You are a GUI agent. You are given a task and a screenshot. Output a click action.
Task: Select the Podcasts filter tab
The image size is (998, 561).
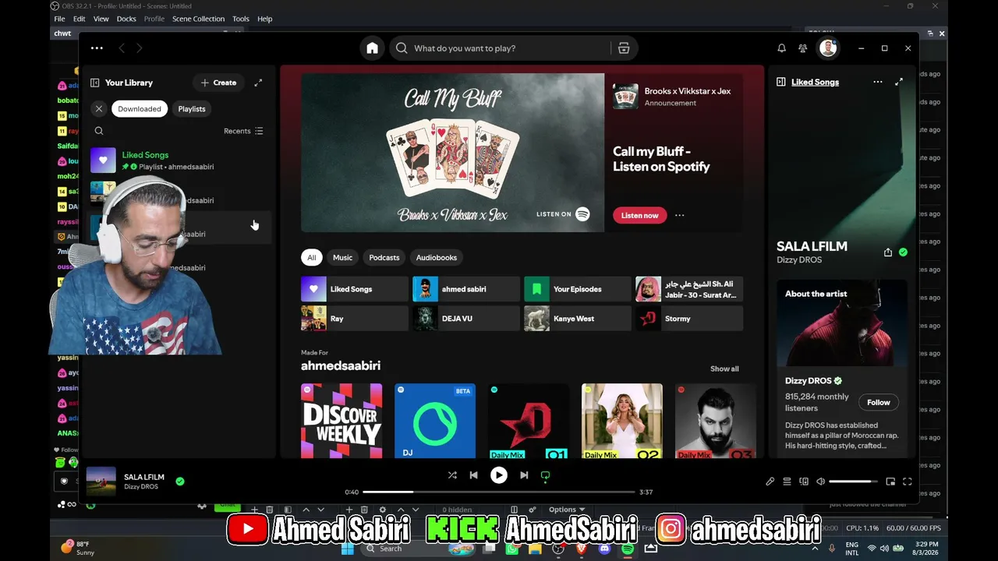tap(384, 257)
